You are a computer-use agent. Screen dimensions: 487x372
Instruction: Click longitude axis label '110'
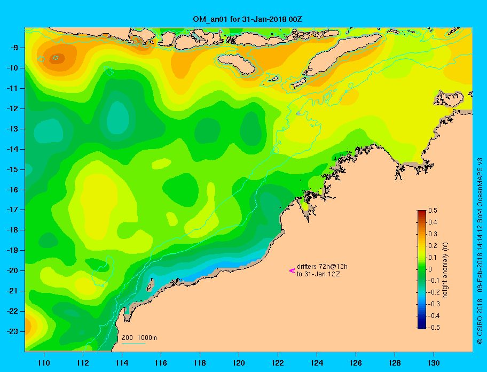point(44,363)
